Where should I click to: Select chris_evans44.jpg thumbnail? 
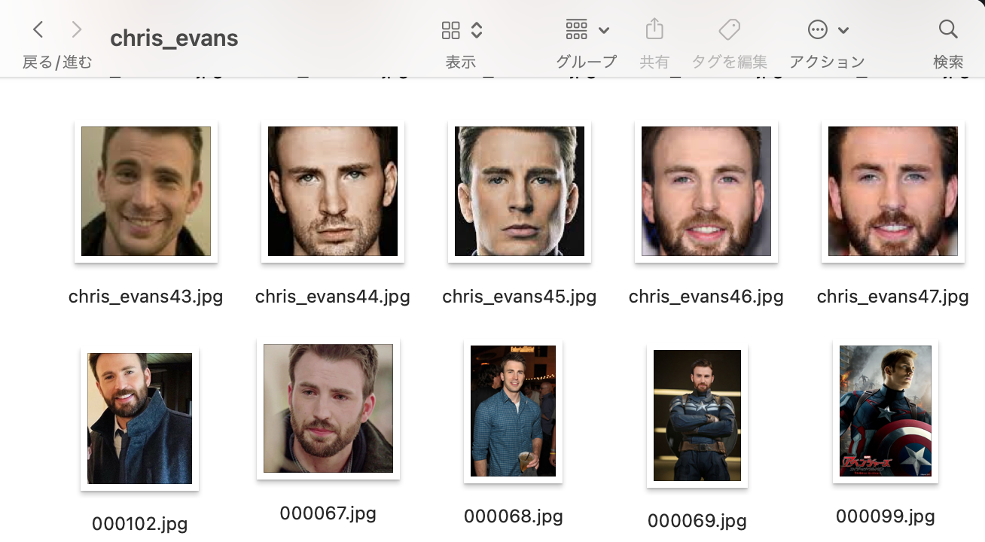[x=333, y=191]
